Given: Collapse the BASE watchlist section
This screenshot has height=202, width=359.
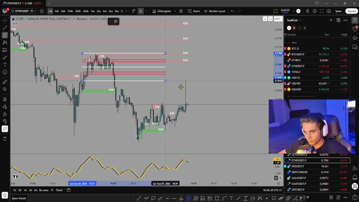Looking at the screenshot, I should (x=289, y=43).
